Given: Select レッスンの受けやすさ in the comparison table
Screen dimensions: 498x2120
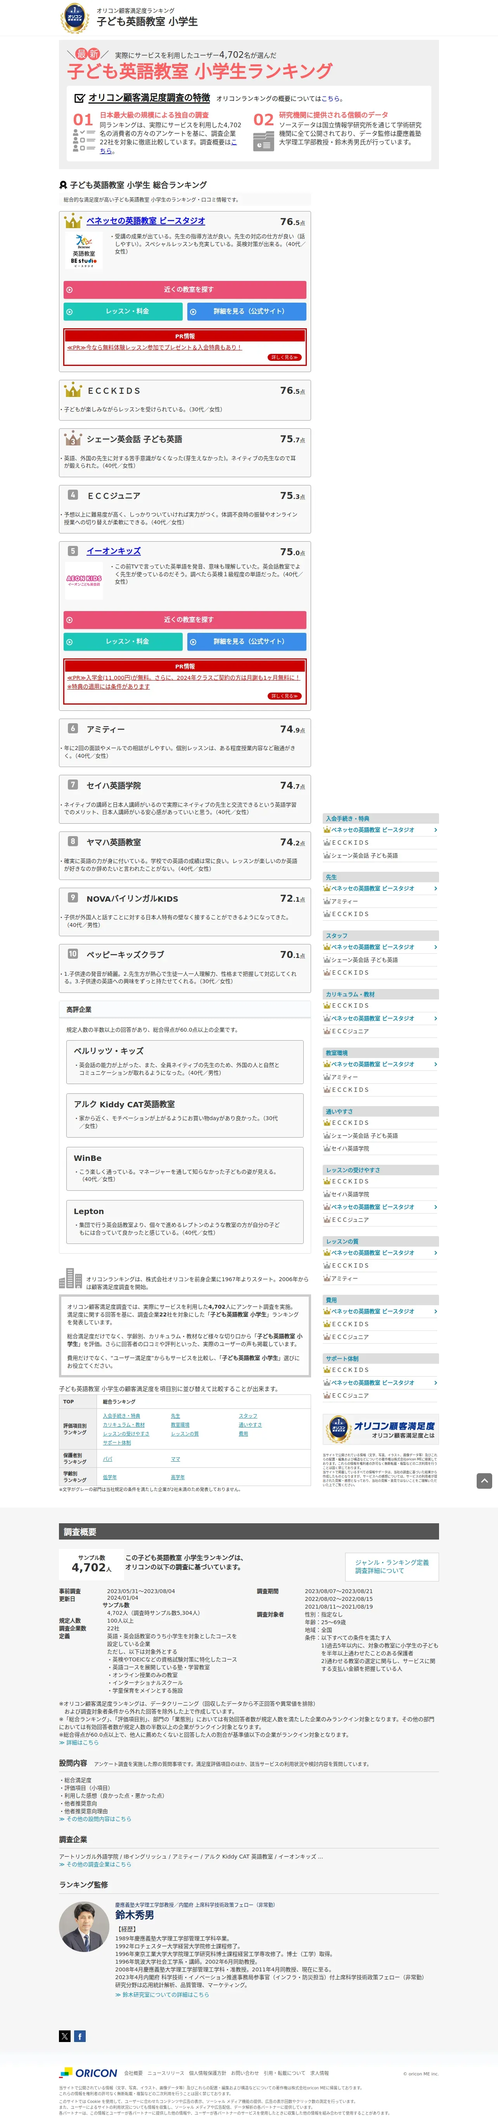Looking at the screenshot, I should (x=126, y=1434).
